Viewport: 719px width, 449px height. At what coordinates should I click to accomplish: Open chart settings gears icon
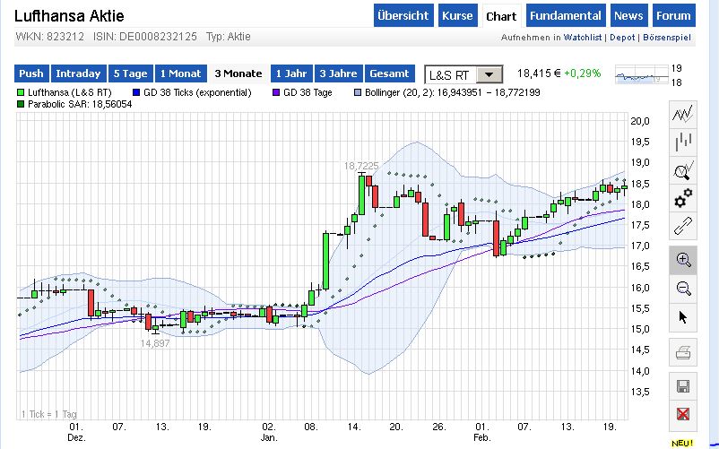point(684,197)
